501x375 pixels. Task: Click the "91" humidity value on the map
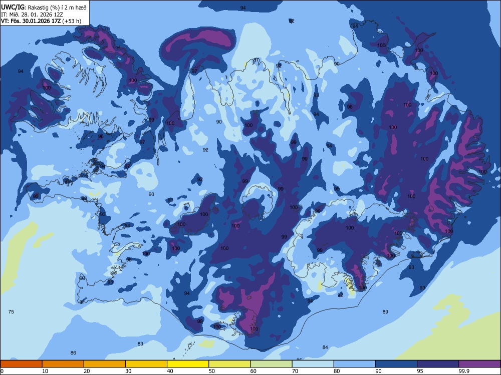[x=82, y=302]
